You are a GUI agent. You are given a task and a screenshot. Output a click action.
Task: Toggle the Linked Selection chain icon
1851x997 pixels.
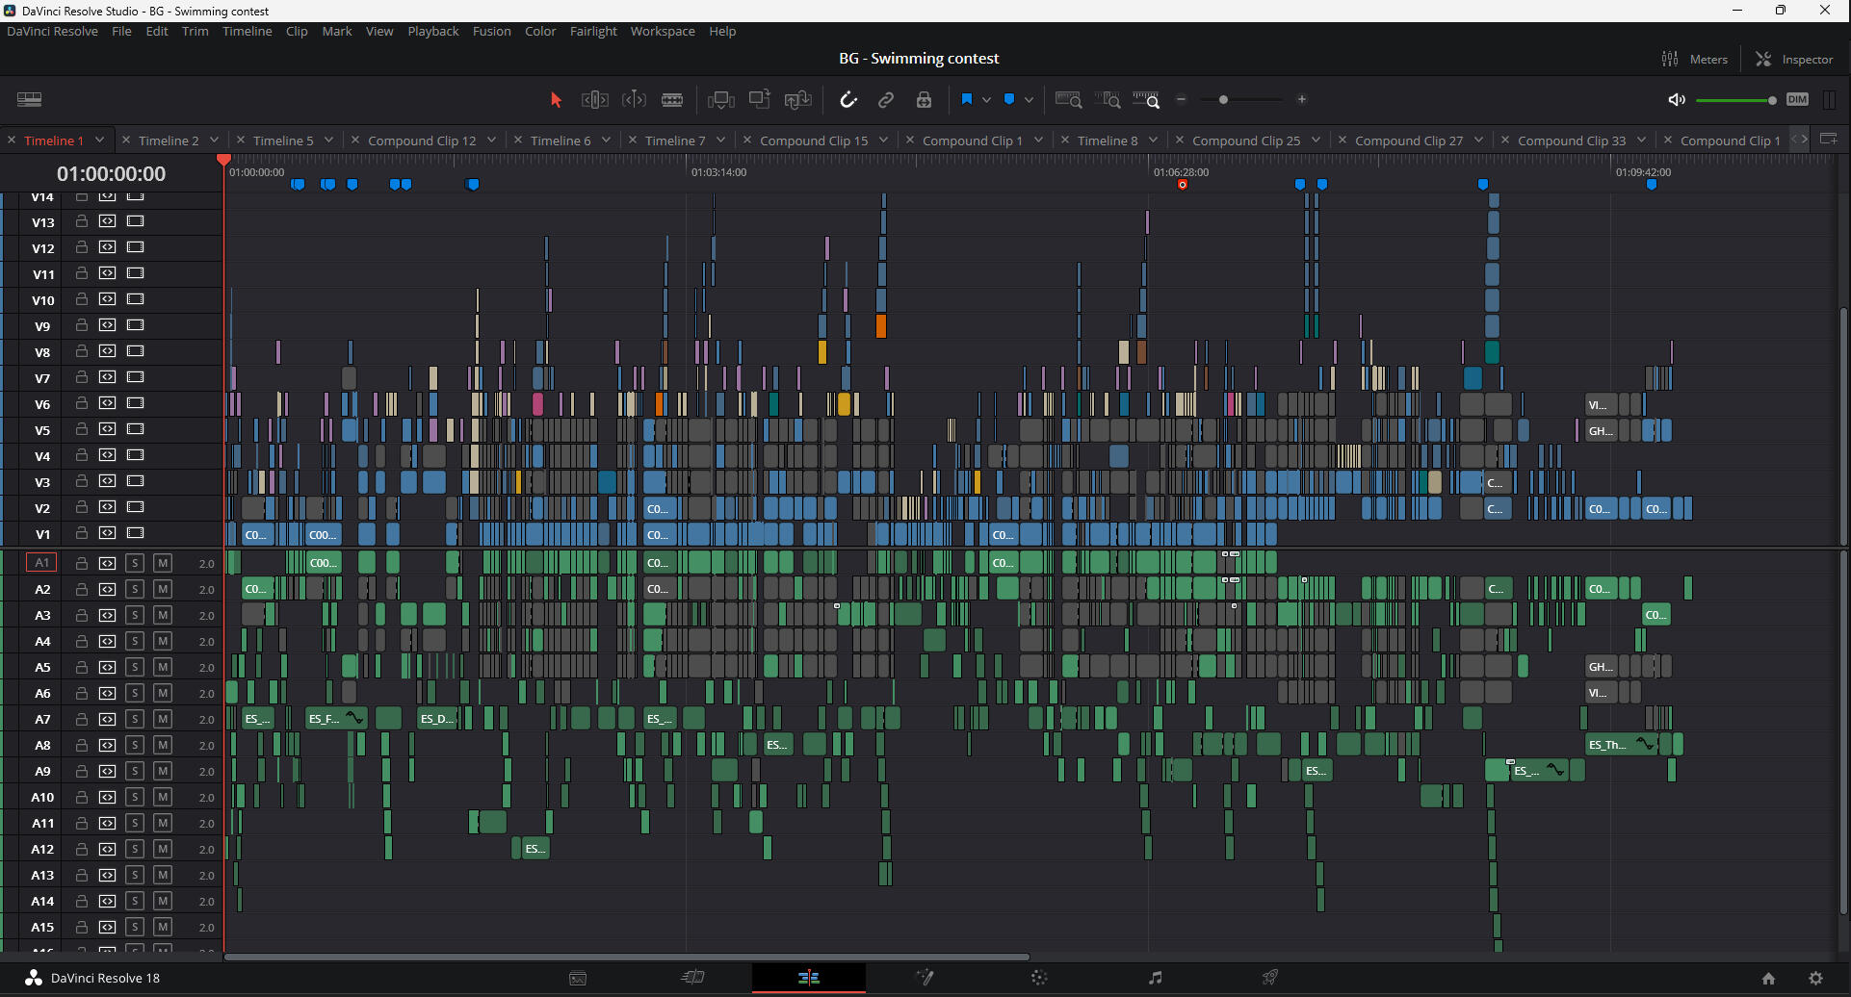coord(886,100)
